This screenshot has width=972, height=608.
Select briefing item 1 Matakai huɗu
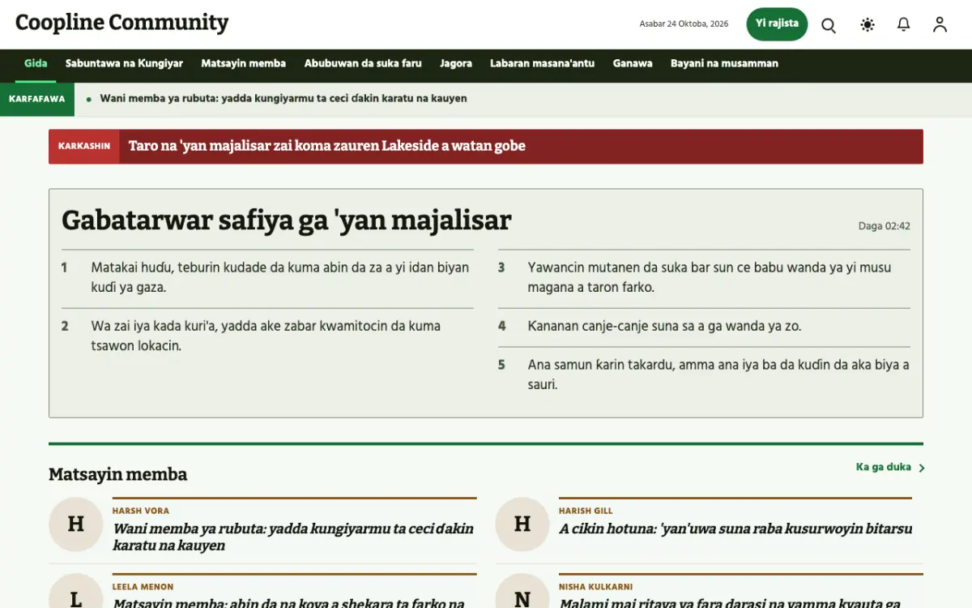[267, 277]
